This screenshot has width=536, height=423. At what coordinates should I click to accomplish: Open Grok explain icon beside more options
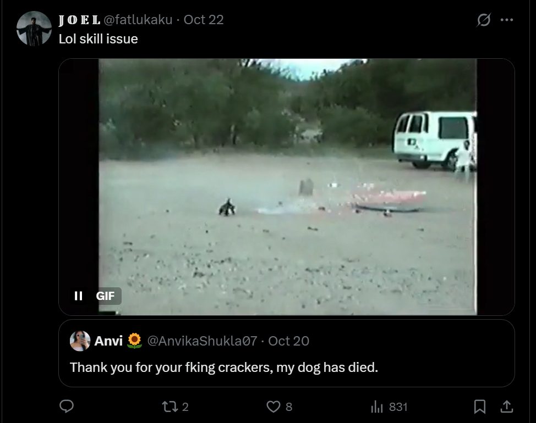pos(484,20)
